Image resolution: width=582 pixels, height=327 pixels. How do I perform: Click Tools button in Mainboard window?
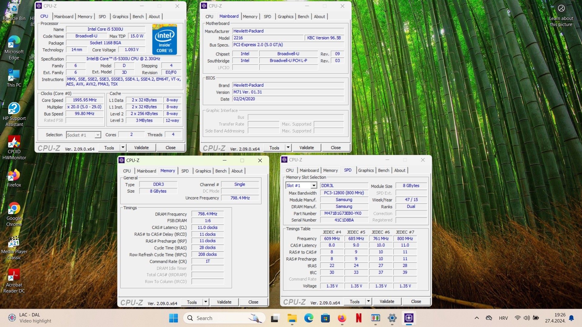274,147
